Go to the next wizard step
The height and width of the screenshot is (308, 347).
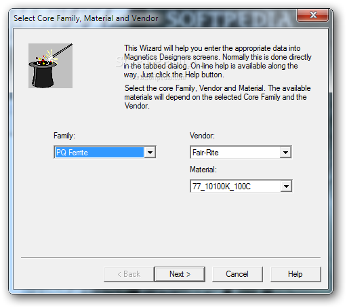[180, 274]
